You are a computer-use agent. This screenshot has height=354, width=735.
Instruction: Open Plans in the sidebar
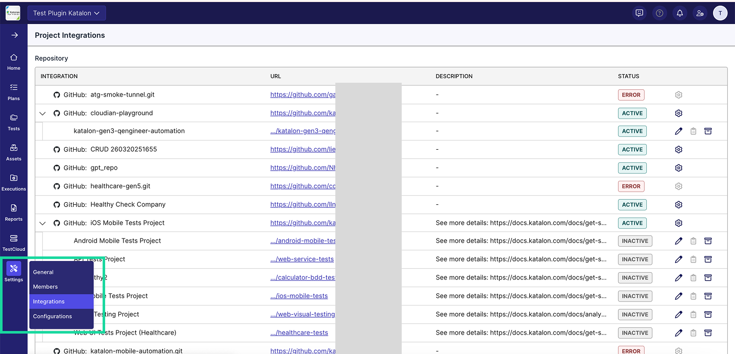tap(14, 92)
